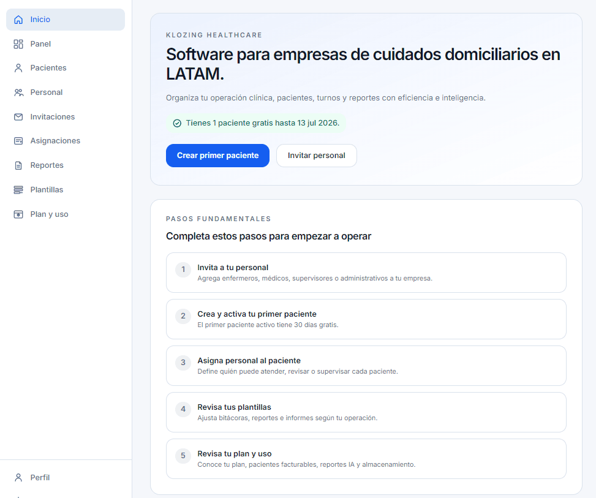This screenshot has height=498, width=596.
Task: Click text 'El primer paciente activo tiene 30 días gratis'
Action: (x=268, y=325)
